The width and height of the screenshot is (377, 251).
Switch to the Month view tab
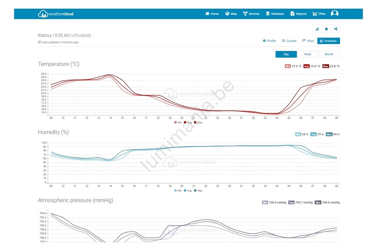click(329, 54)
